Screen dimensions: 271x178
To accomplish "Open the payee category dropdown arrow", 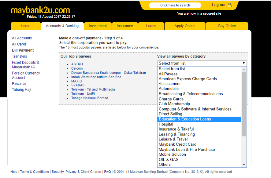I will [244, 63].
